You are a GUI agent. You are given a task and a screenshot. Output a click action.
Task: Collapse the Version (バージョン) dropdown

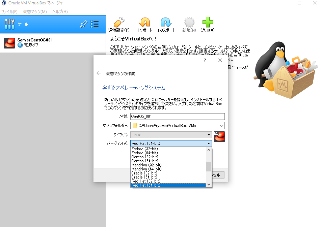pyautogui.click(x=171, y=143)
